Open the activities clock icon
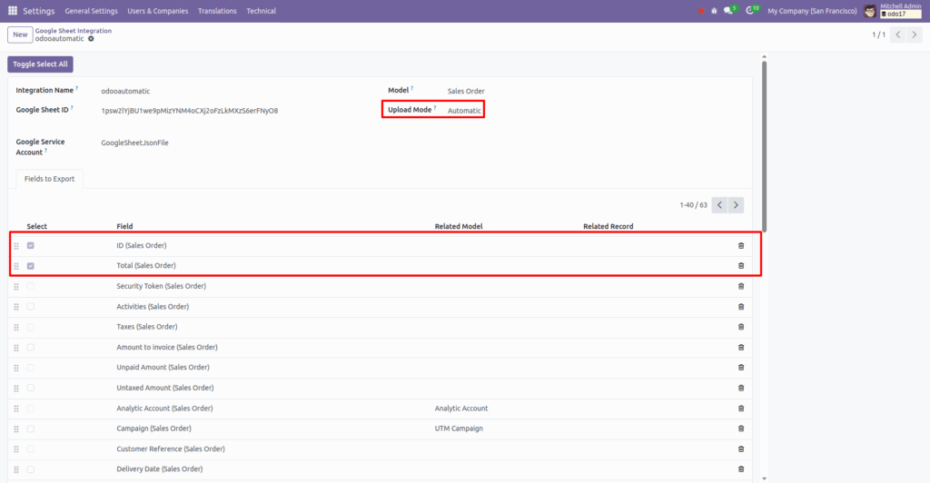Viewport: 930px width, 483px height. coord(751,11)
